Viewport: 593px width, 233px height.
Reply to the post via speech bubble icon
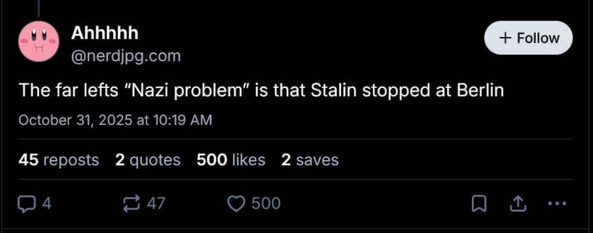pos(27,204)
